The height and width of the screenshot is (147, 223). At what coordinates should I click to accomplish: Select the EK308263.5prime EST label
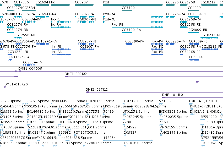tap(173, 112)
